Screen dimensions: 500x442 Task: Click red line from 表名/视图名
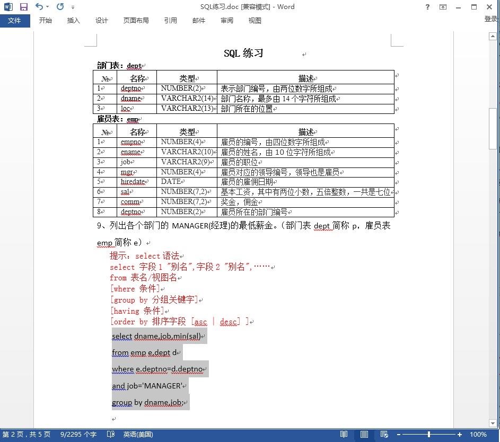pos(143,278)
